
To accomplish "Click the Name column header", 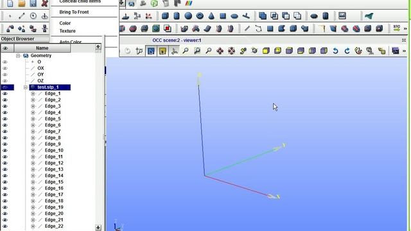I will [42, 48].
